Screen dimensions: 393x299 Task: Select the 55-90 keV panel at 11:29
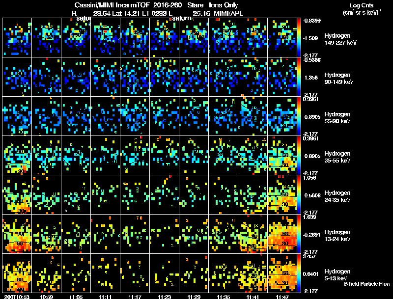coord(194,116)
